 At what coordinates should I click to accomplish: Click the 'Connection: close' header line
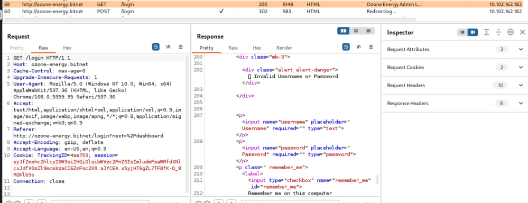[x=39, y=181]
